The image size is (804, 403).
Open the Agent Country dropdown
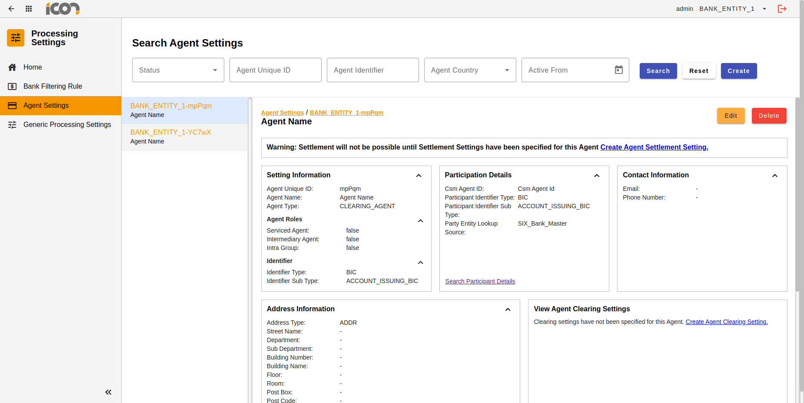[x=470, y=70]
